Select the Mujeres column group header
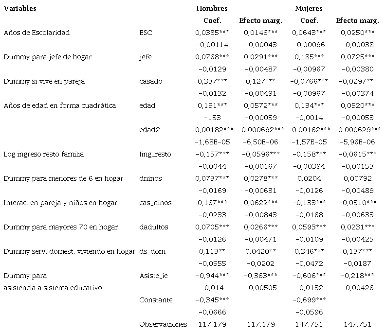385x332 pixels. pyautogui.click(x=309, y=8)
